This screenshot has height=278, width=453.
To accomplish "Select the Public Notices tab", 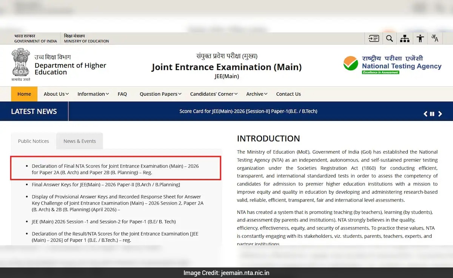I will pyautogui.click(x=34, y=141).
